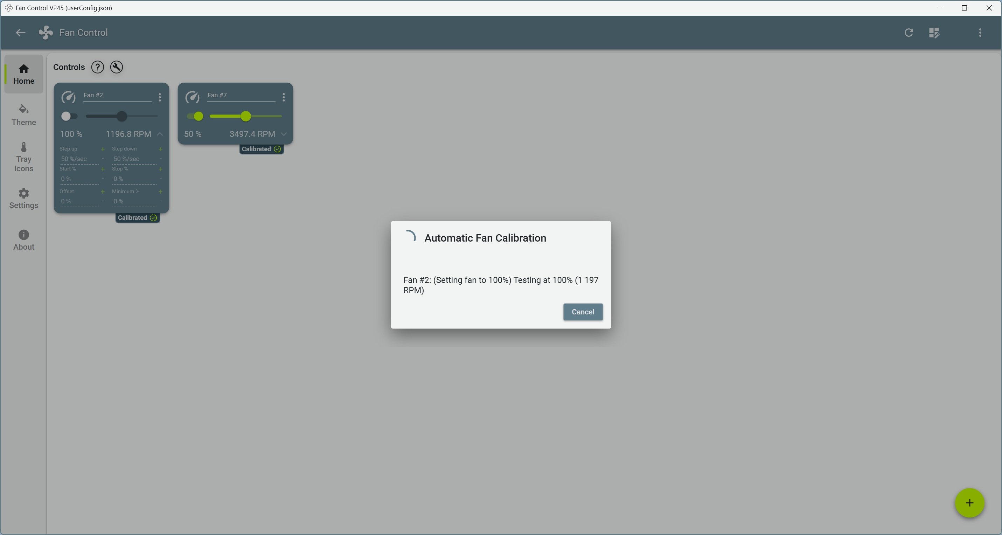
Task: Click the help question mark icon beside Controls
Action: 97,67
